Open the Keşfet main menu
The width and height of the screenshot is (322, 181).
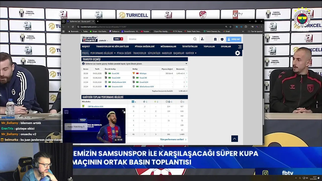pyautogui.click(x=86, y=47)
